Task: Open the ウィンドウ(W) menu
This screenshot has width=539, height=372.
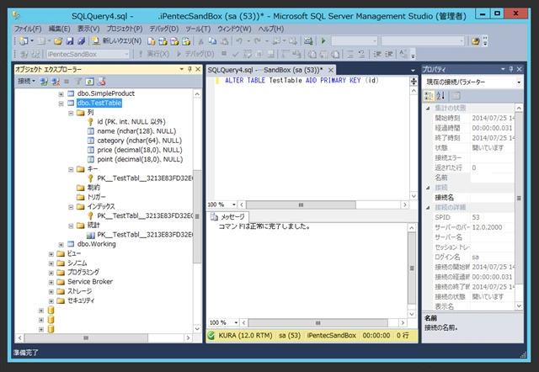Action: [x=234, y=29]
